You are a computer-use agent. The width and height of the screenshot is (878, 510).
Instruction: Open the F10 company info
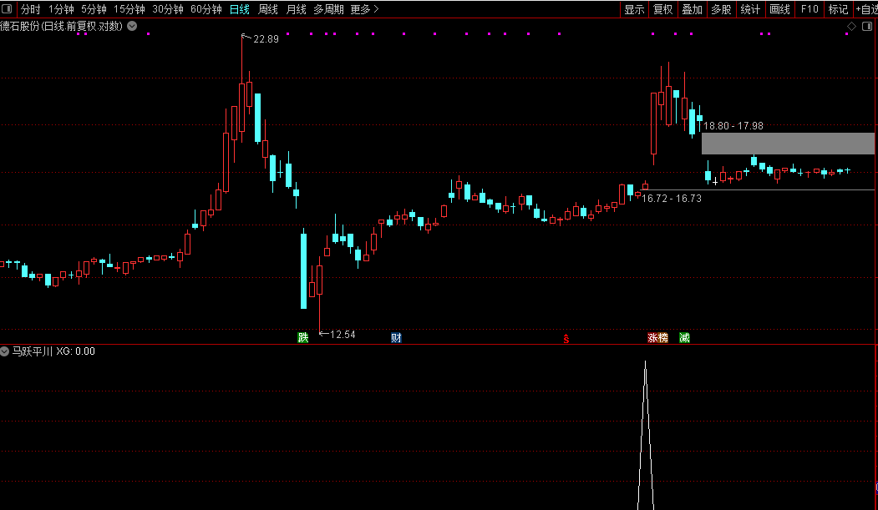pos(809,9)
